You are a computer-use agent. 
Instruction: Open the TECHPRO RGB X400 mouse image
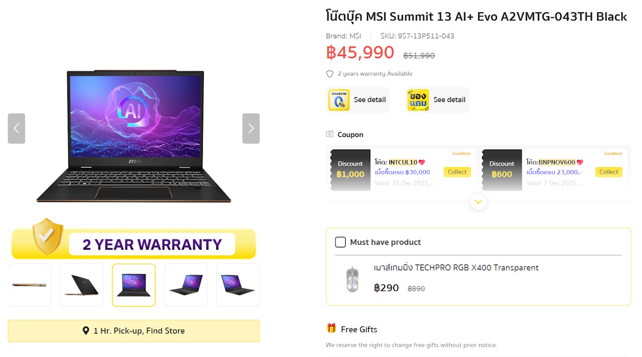(351, 279)
